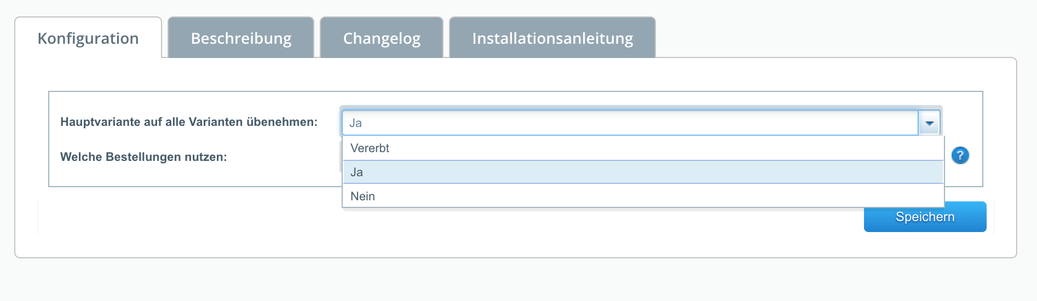Select the Konfiguration tab
Viewport: 1037px width, 301px height.
pyautogui.click(x=88, y=38)
